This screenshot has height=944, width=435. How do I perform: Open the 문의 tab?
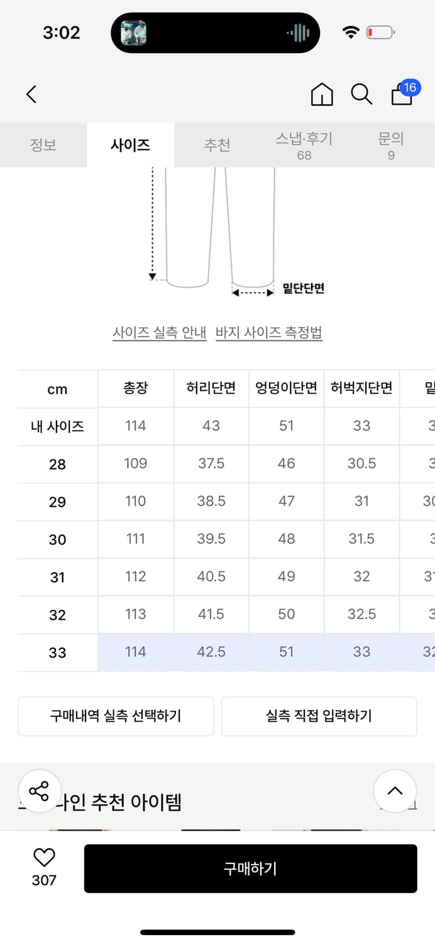[x=391, y=145]
